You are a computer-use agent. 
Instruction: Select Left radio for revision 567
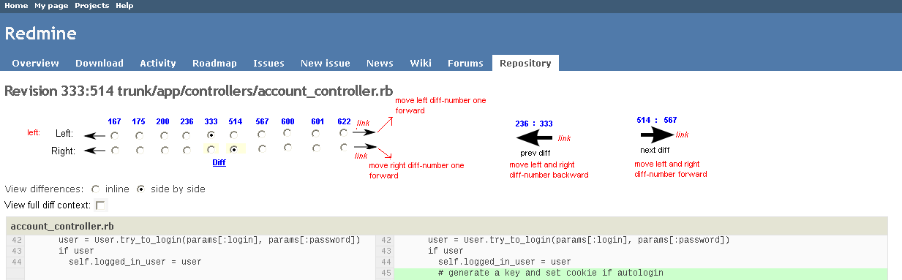(x=262, y=134)
